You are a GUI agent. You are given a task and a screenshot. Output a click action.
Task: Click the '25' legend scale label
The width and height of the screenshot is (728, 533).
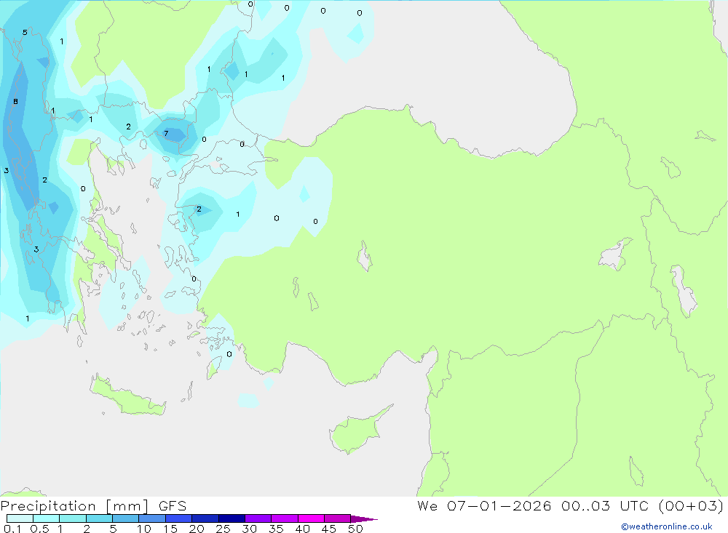(223, 529)
